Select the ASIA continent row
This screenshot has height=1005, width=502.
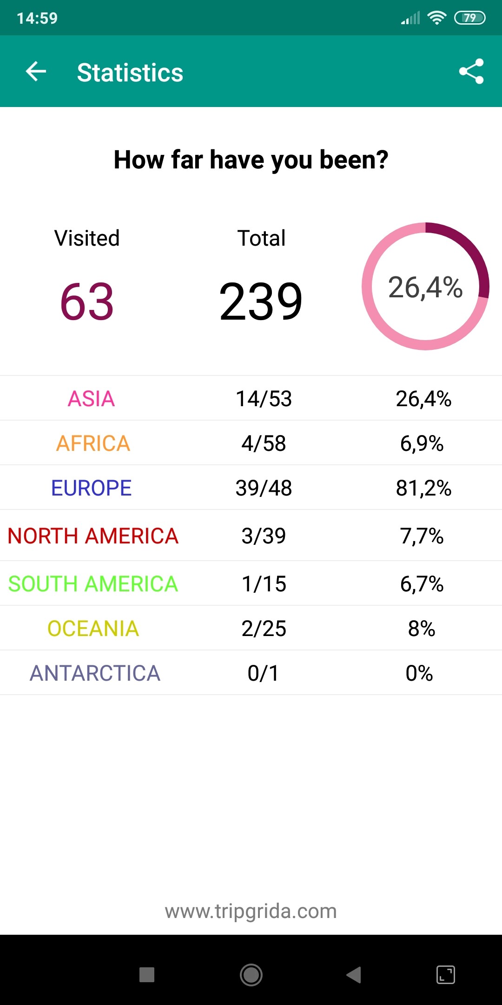[251, 398]
